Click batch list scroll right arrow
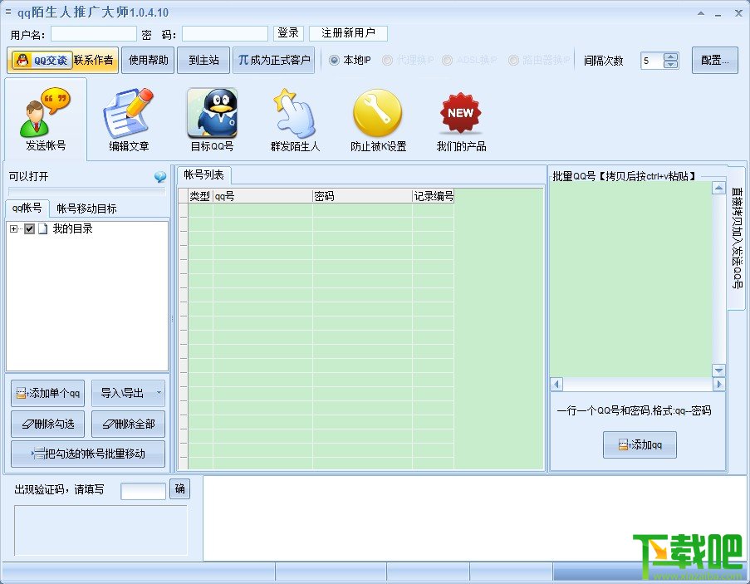The height and width of the screenshot is (584, 750). pyautogui.click(x=718, y=384)
